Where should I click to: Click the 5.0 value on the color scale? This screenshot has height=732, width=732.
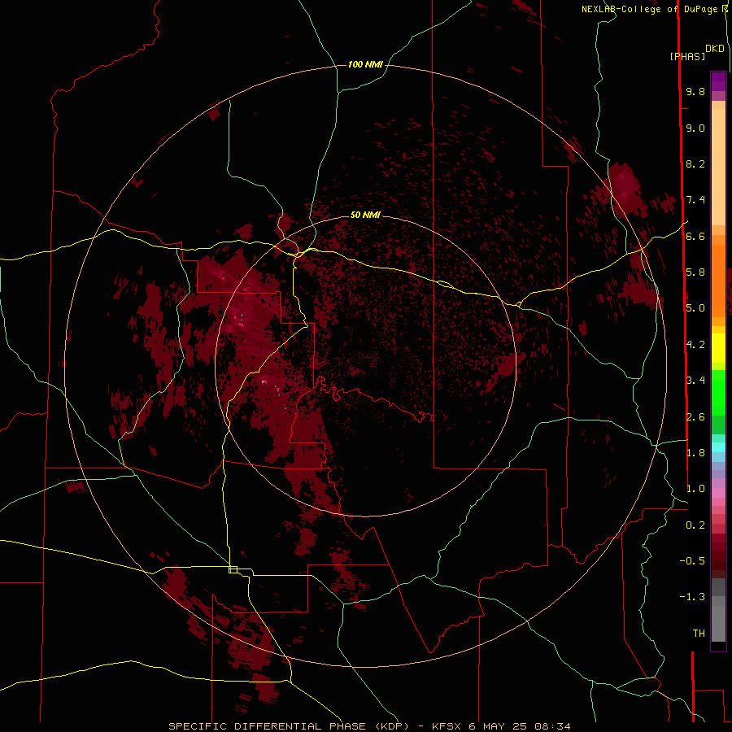pos(695,308)
